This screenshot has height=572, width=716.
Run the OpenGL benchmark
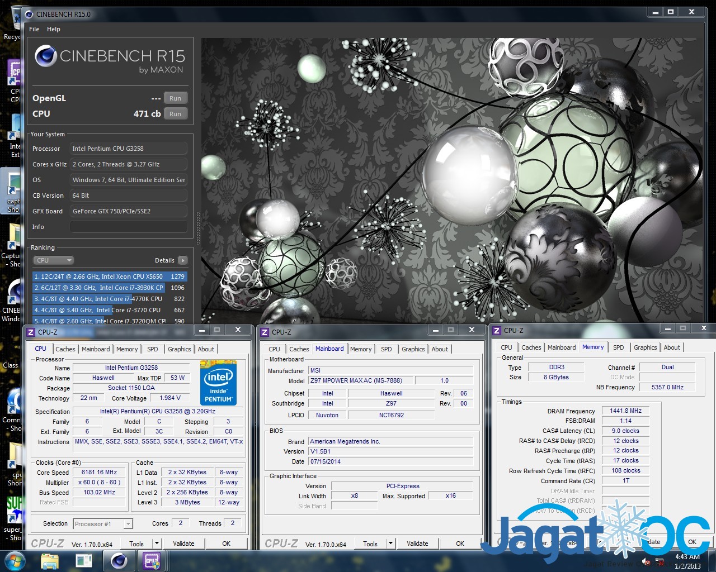pyautogui.click(x=175, y=98)
